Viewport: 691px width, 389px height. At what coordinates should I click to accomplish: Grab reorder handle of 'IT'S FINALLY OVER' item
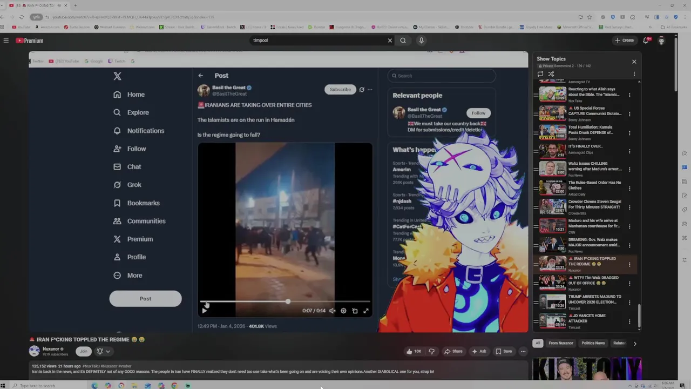coord(536,151)
